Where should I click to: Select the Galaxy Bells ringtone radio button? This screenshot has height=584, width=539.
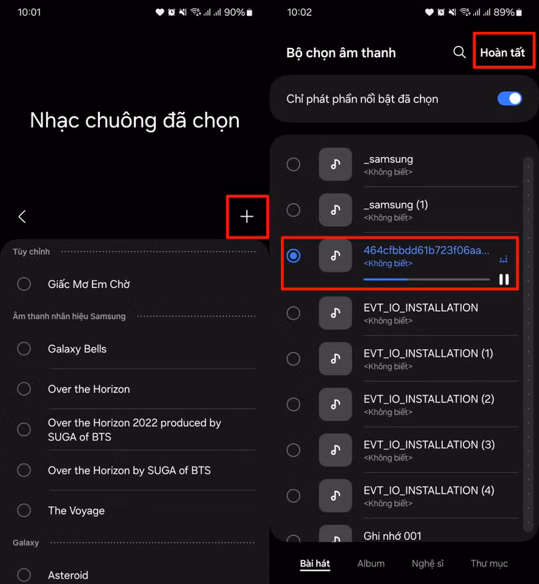pyautogui.click(x=24, y=349)
